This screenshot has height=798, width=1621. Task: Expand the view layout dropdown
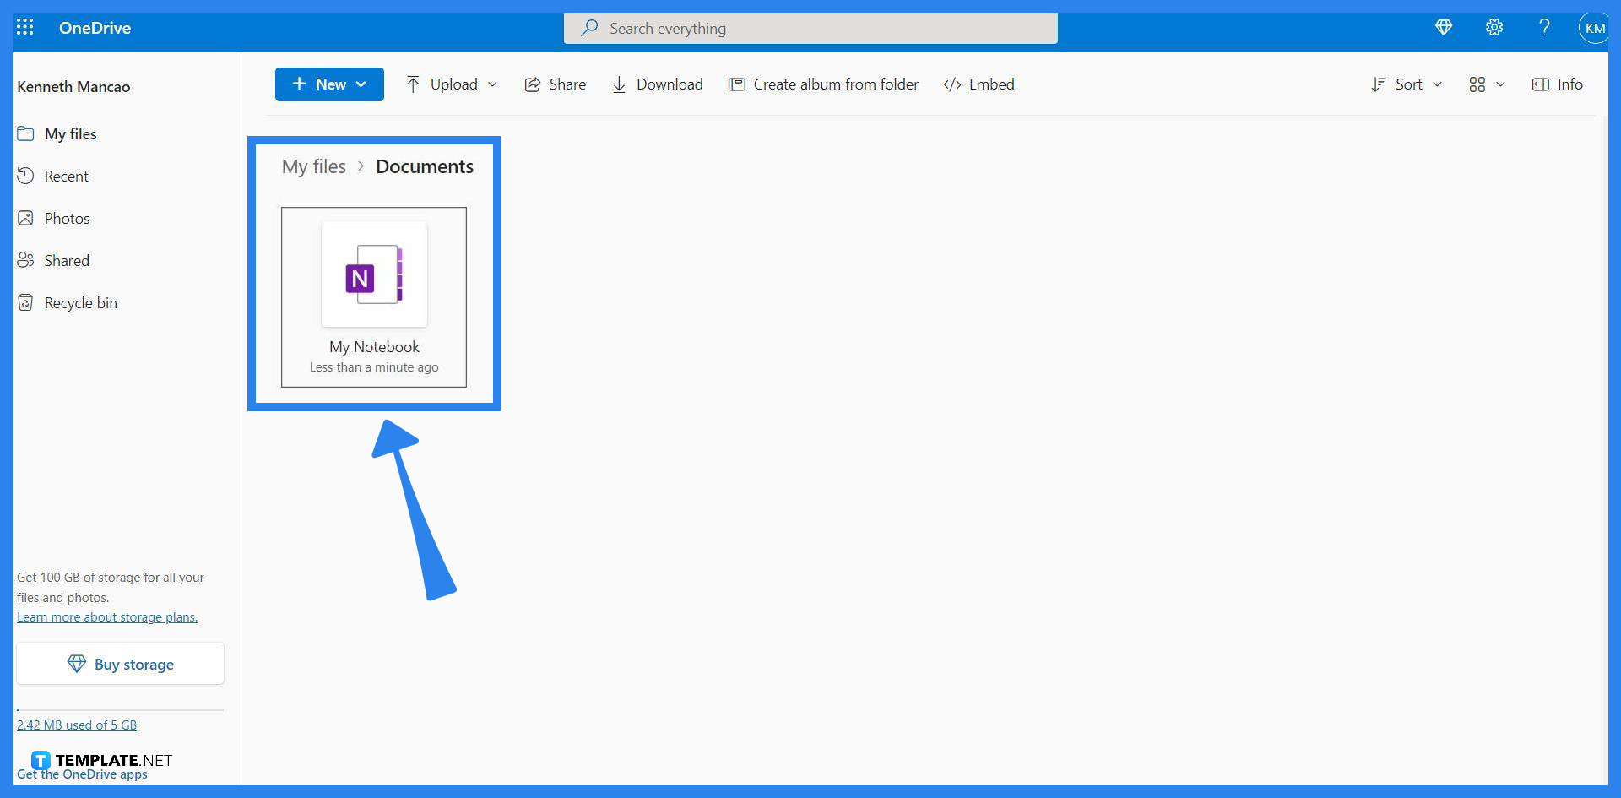click(x=1500, y=84)
